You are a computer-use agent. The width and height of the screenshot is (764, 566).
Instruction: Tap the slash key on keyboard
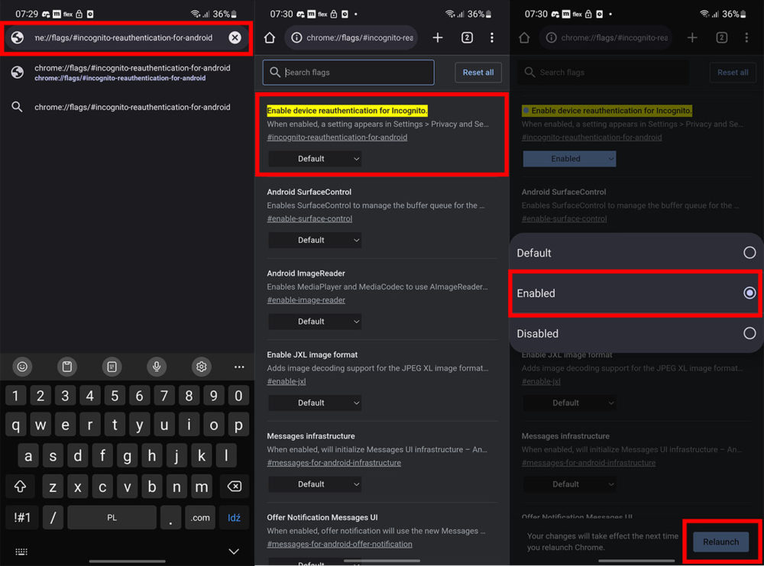click(53, 518)
